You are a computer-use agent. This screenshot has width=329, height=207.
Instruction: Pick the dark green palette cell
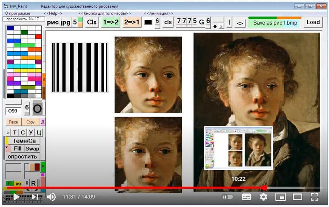[x=24, y=32]
